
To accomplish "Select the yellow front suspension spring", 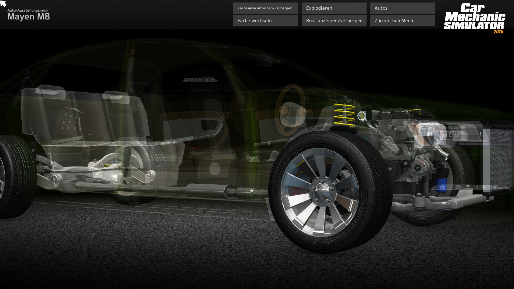I will pos(344,115).
